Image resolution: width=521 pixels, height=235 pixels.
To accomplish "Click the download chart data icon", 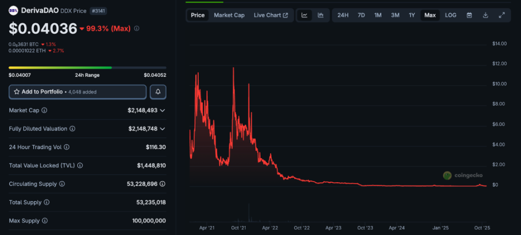I will click(x=485, y=15).
